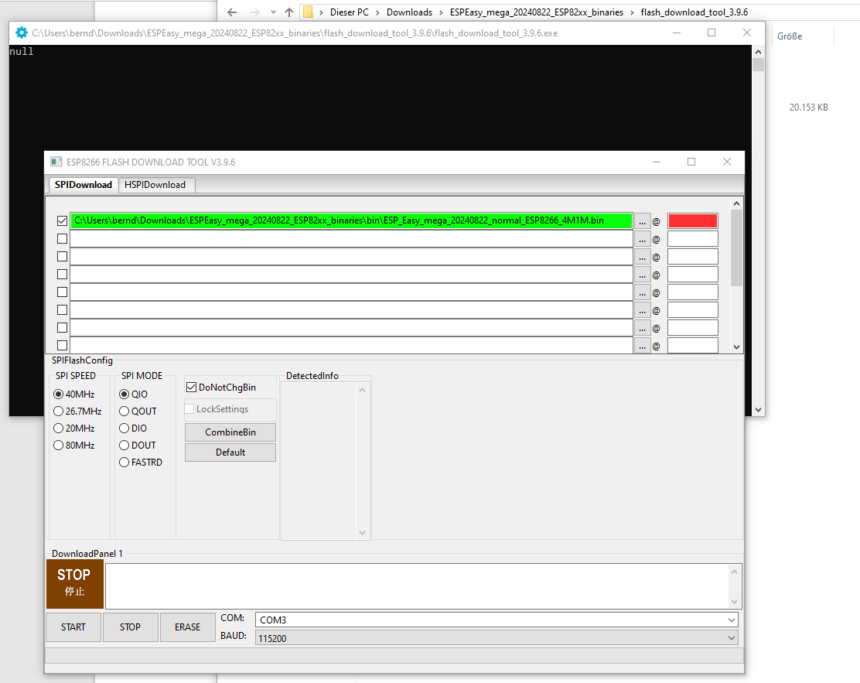This screenshot has height=683, width=860.
Task: Click the brown STOP status indicator
Action: [x=74, y=584]
